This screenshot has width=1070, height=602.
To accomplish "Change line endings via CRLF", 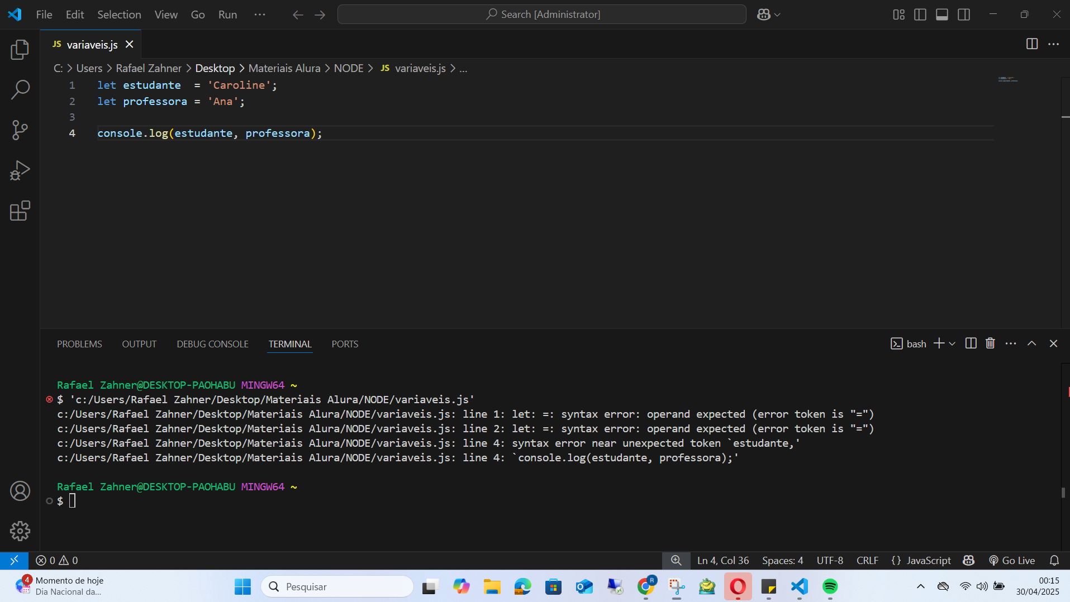I will click(867, 560).
